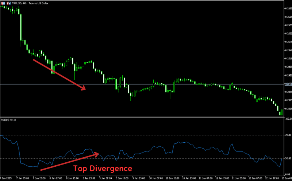The width and height of the screenshot is (292, 182).
Task: Click the '7 Jan 2025' date label
Action: (6, 178)
